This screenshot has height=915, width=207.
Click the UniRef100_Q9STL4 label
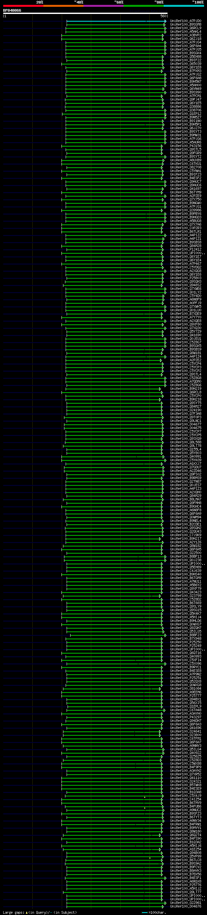186,374
